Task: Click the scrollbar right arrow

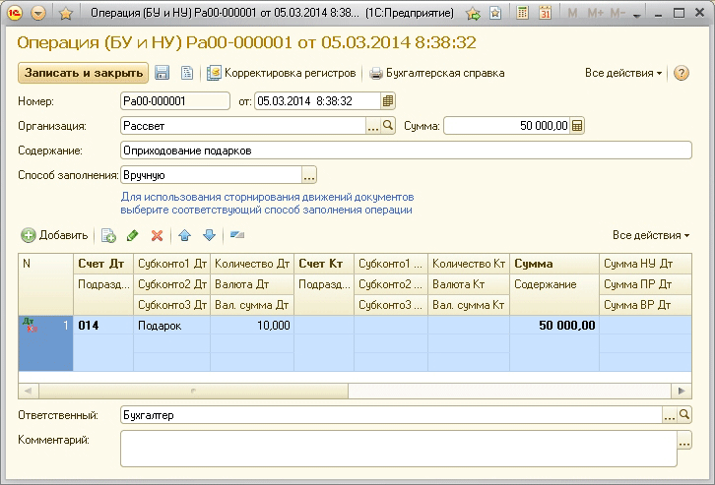Action: point(682,391)
